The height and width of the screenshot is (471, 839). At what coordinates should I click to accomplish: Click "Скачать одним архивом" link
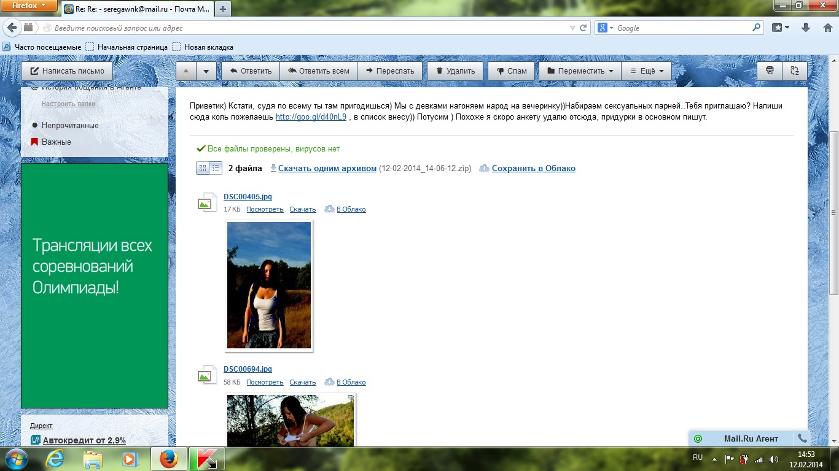point(327,168)
